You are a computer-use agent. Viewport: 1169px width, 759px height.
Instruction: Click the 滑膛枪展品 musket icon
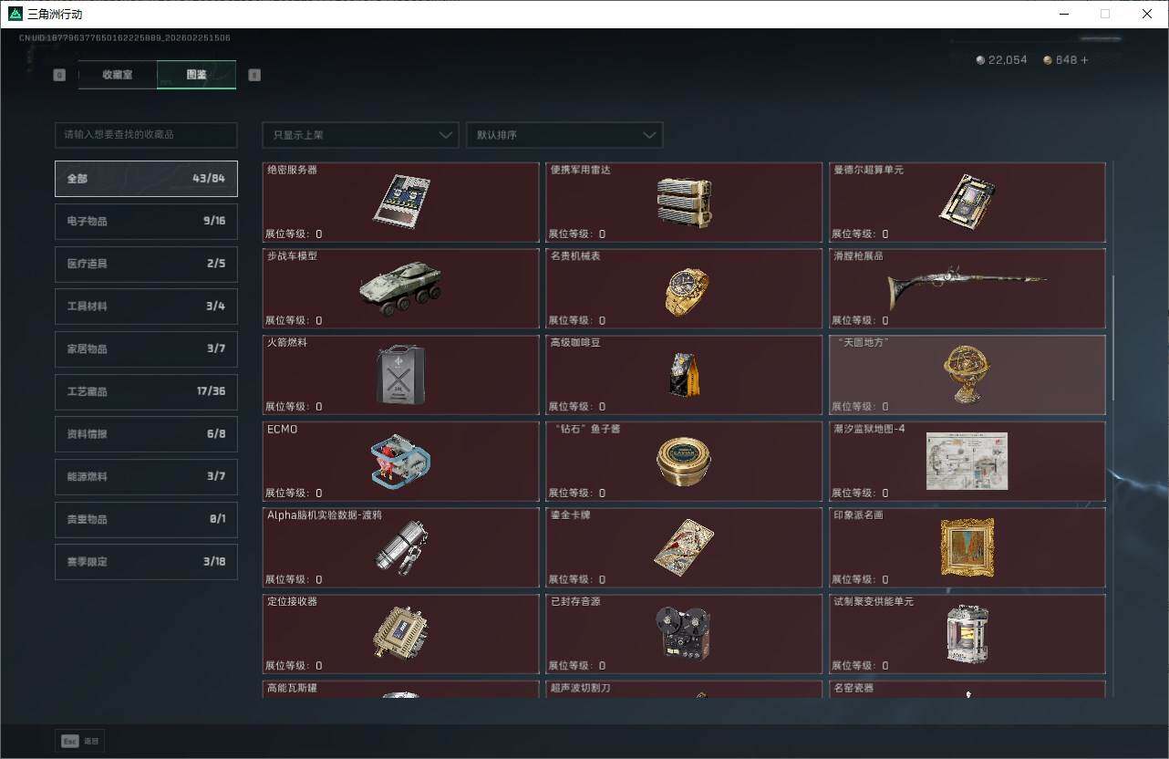coord(966,289)
